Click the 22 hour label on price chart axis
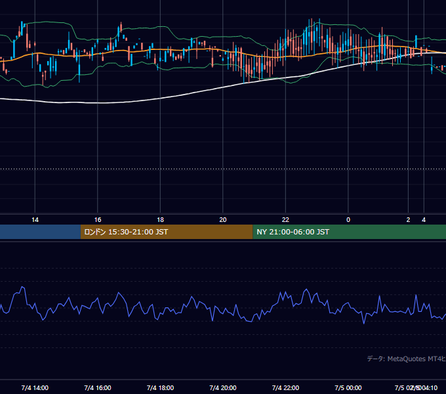Screen dimensions: 446x394 click(x=285, y=220)
